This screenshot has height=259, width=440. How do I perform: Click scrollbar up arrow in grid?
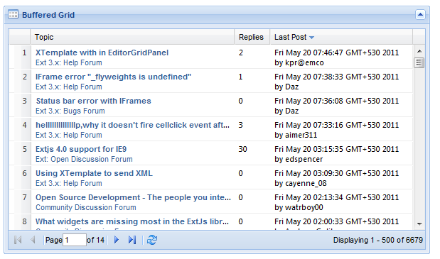(x=419, y=51)
